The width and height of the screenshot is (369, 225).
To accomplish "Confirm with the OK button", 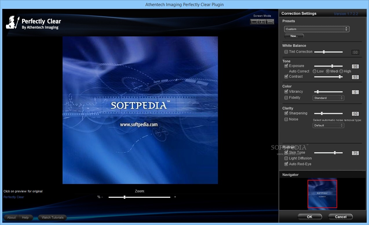I will (310, 217).
